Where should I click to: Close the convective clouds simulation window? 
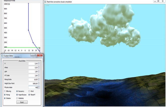163,1
